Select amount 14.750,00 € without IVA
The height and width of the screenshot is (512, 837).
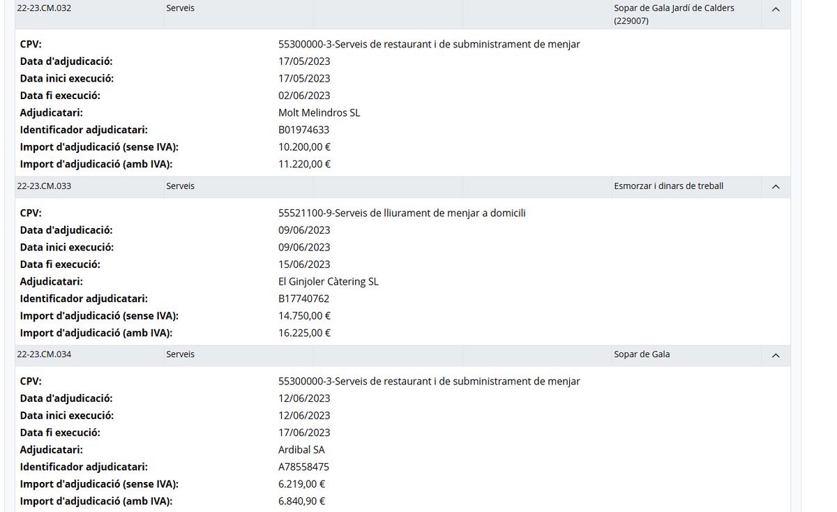click(304, 316)
